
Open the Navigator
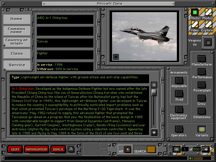pyautogui.click(x=37, y=149)
